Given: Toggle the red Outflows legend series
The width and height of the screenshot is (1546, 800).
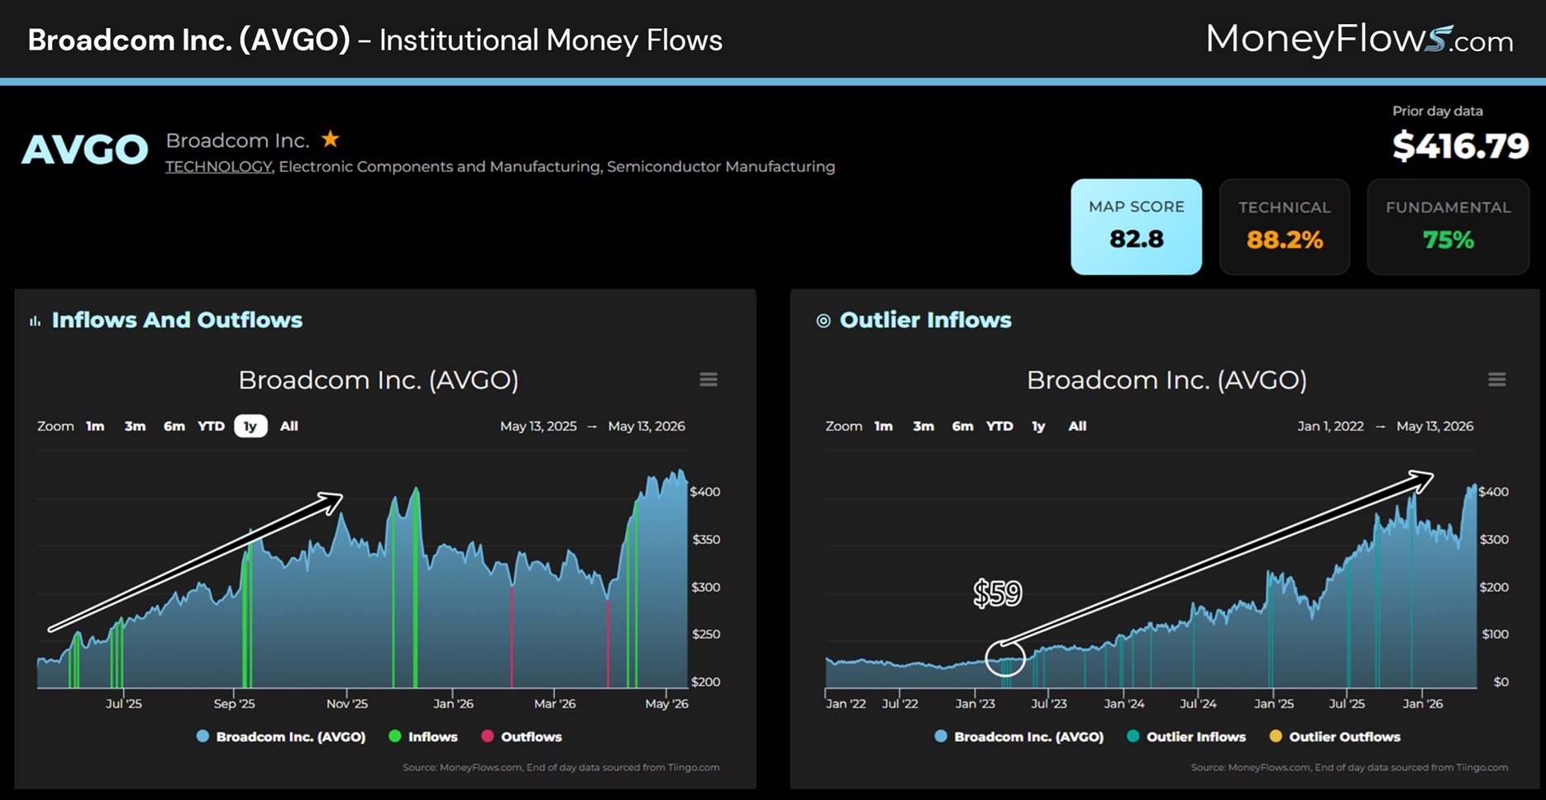Looking at the screenshot, I should [x=522, y=736].
